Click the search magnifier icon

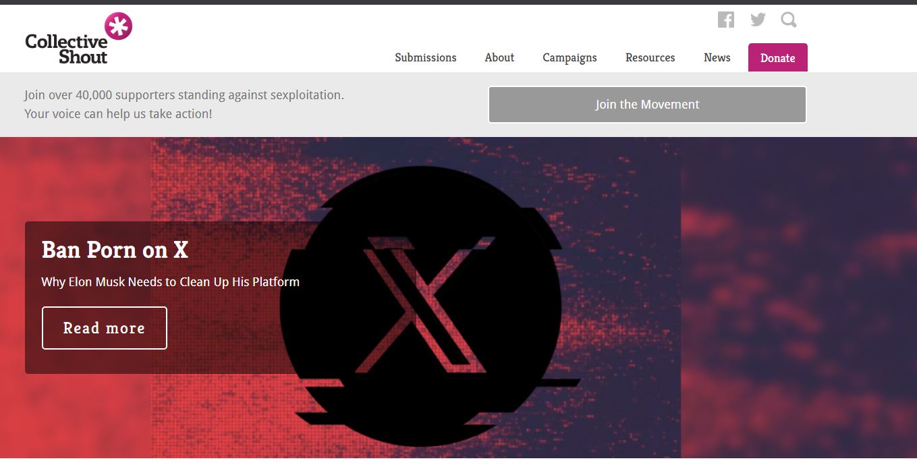789,20
